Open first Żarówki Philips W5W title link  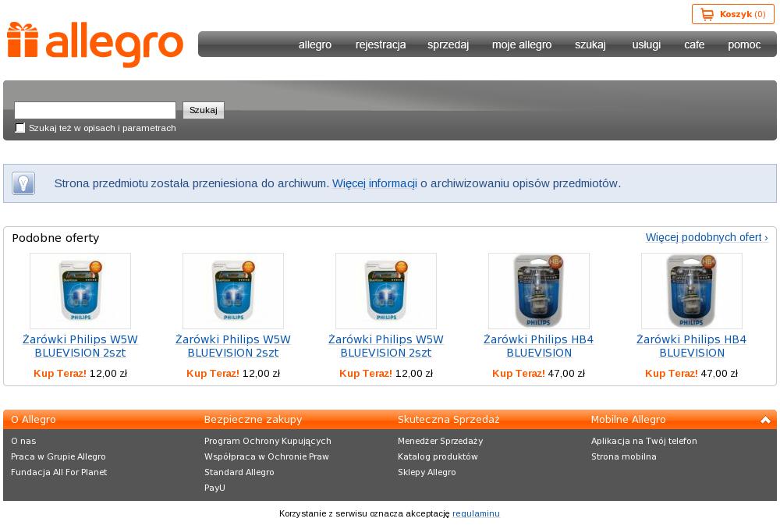tap(80, 346)
